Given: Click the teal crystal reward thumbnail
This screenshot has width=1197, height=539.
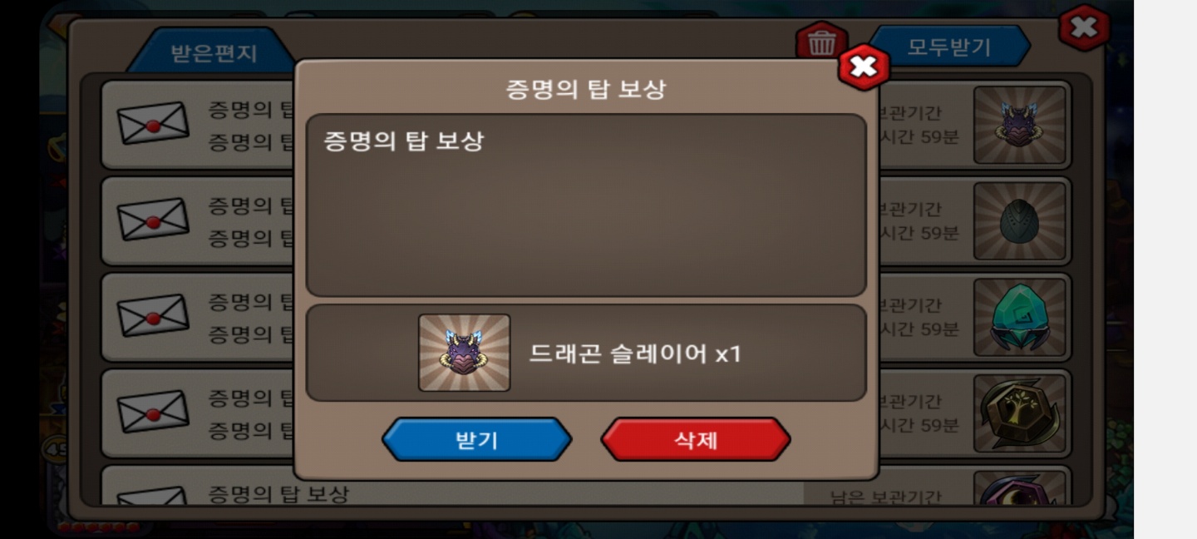Looking at the screenshot, I should (x=1020, y=318).
